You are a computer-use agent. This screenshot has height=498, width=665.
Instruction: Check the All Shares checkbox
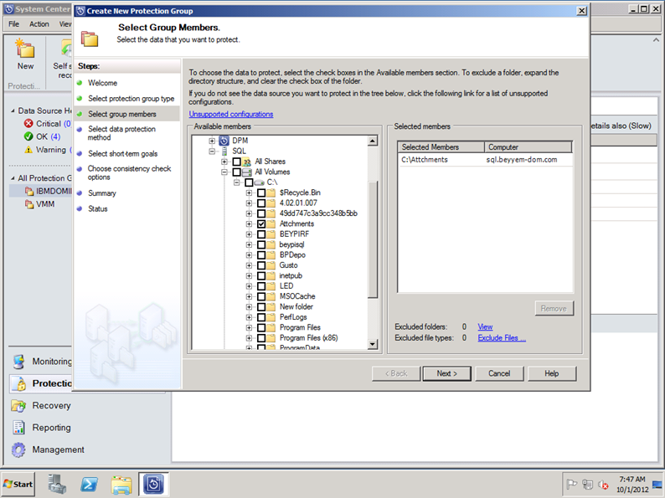(x=237, y=162)
